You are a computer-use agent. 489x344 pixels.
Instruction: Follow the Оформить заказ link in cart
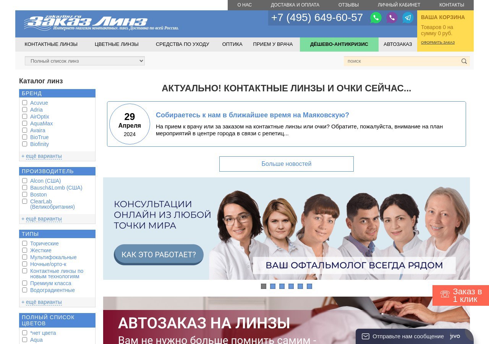(437, 42)
